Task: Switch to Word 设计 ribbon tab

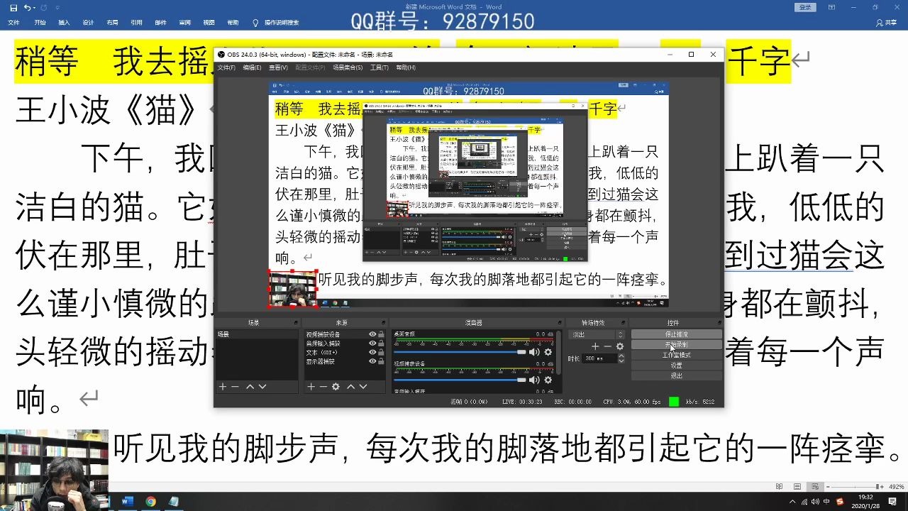Action: pyautogui.click(x=88, y=23)
